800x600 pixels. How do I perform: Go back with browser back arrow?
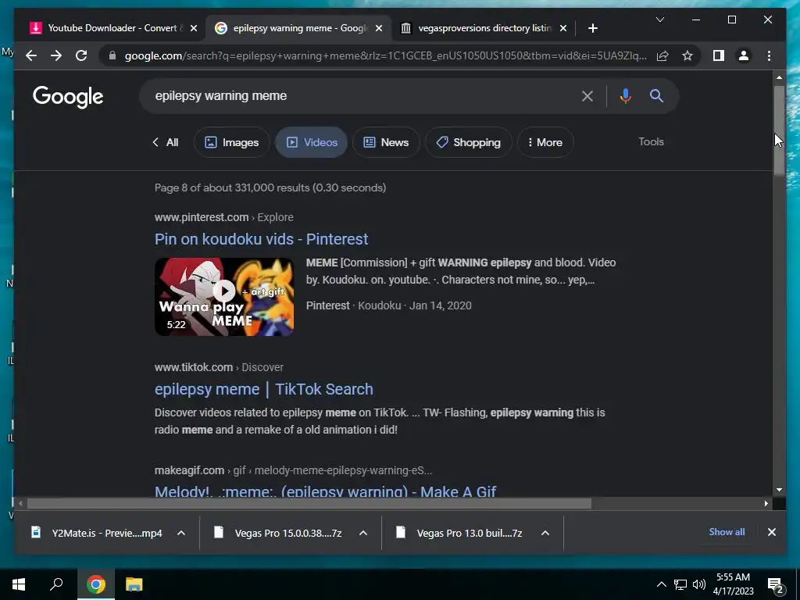(x=31, y=55)
